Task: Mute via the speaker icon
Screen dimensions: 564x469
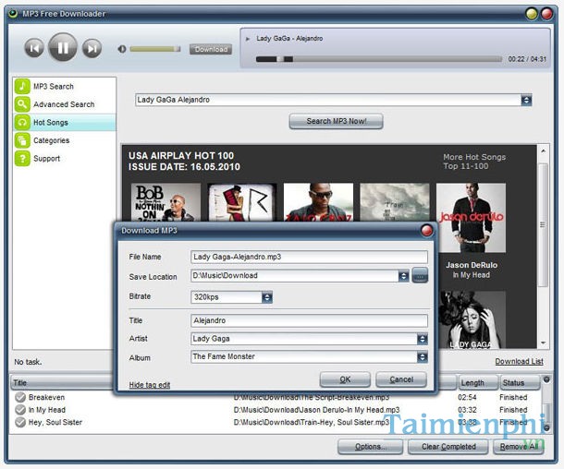Action: [122, 49]
